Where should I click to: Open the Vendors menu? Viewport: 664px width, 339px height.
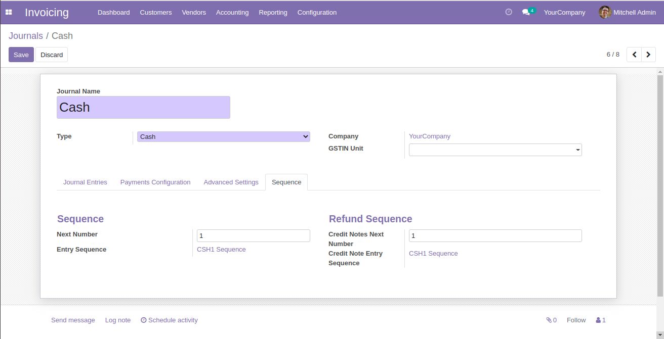click(194, 12)
